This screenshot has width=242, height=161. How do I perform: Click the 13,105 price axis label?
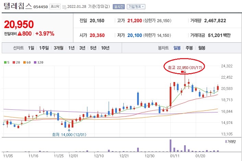coord(227,134)
